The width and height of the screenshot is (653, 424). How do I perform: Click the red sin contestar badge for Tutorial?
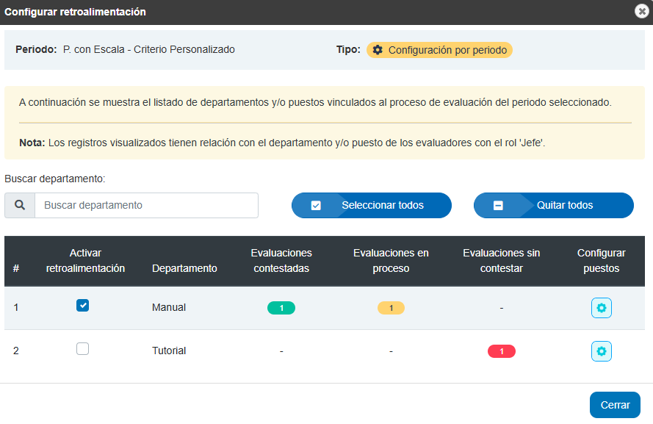click(502, 351)
